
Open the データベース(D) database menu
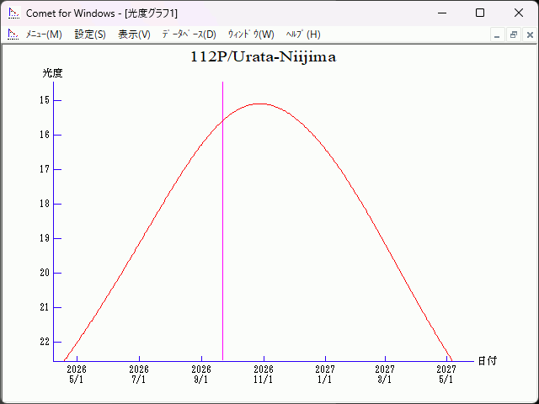[189, 35]
